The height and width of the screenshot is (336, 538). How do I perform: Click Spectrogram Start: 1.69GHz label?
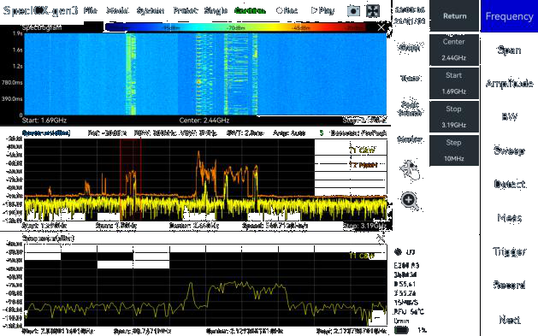44,121
